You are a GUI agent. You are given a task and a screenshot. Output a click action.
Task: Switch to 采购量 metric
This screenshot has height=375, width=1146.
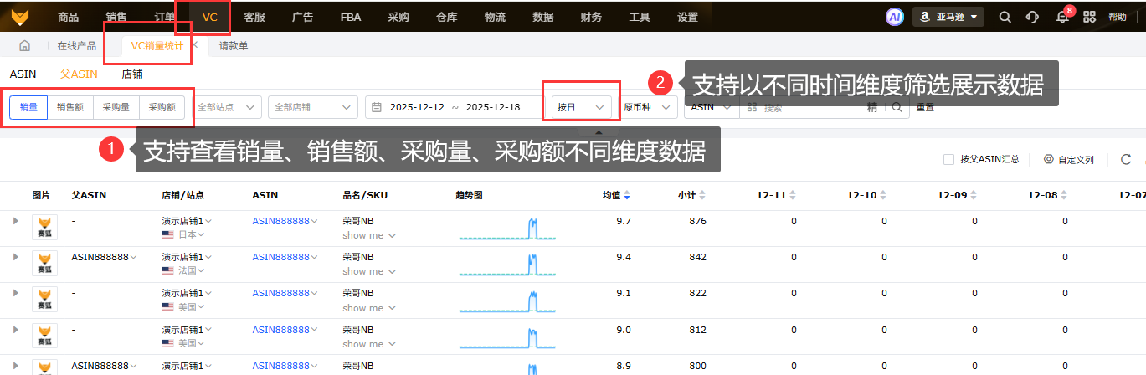click(x=116, y=107)
